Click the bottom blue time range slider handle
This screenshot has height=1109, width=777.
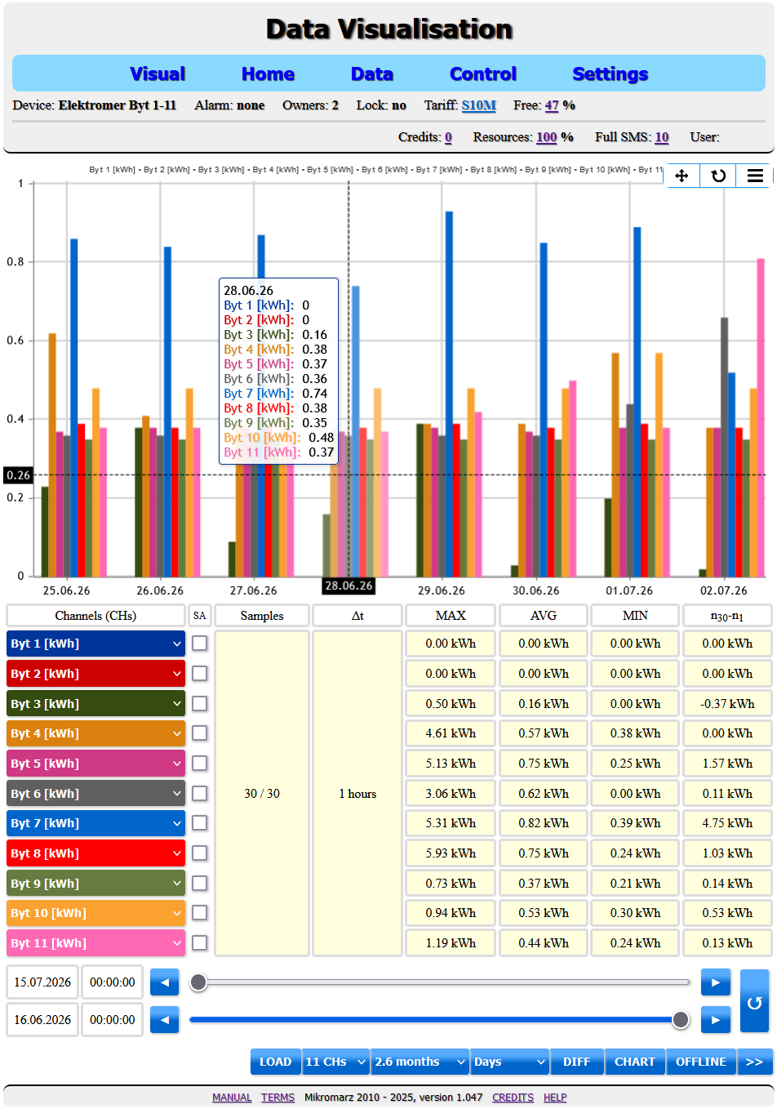681,1019
